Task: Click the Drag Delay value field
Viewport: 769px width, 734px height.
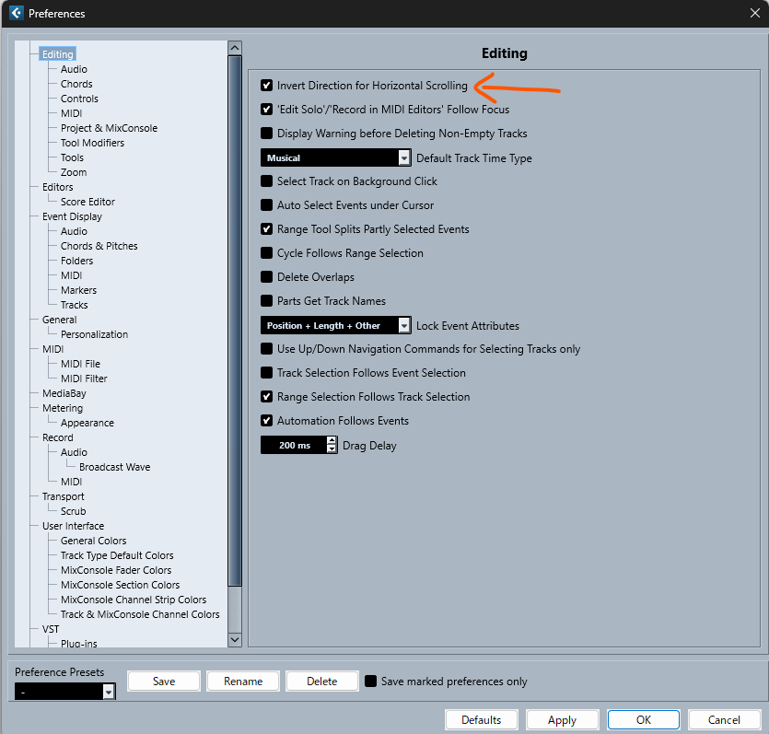Action: [293, 446]
